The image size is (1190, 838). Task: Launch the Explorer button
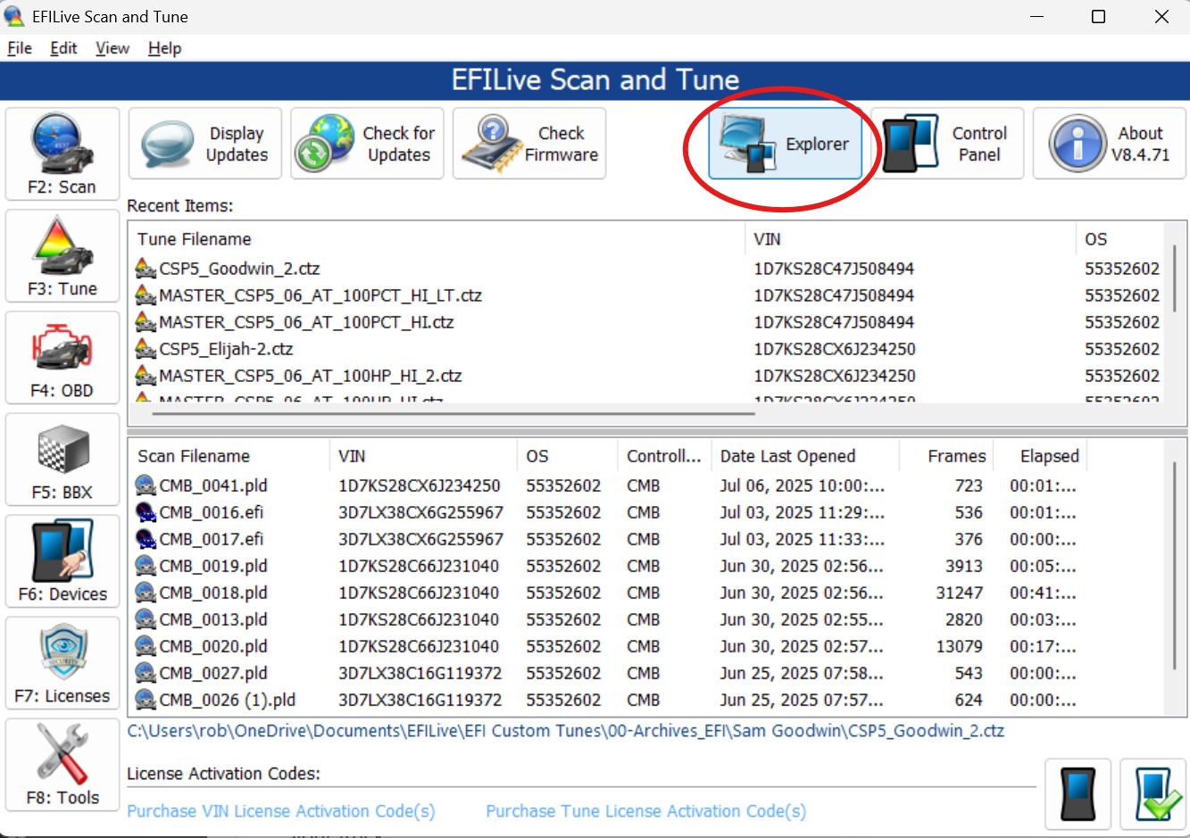[x=786, y=144]
